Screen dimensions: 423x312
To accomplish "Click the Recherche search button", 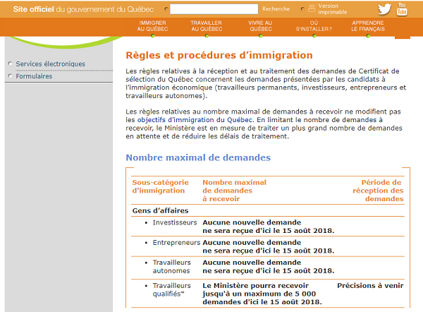I will pyautogui.click(x=276, y=9).
